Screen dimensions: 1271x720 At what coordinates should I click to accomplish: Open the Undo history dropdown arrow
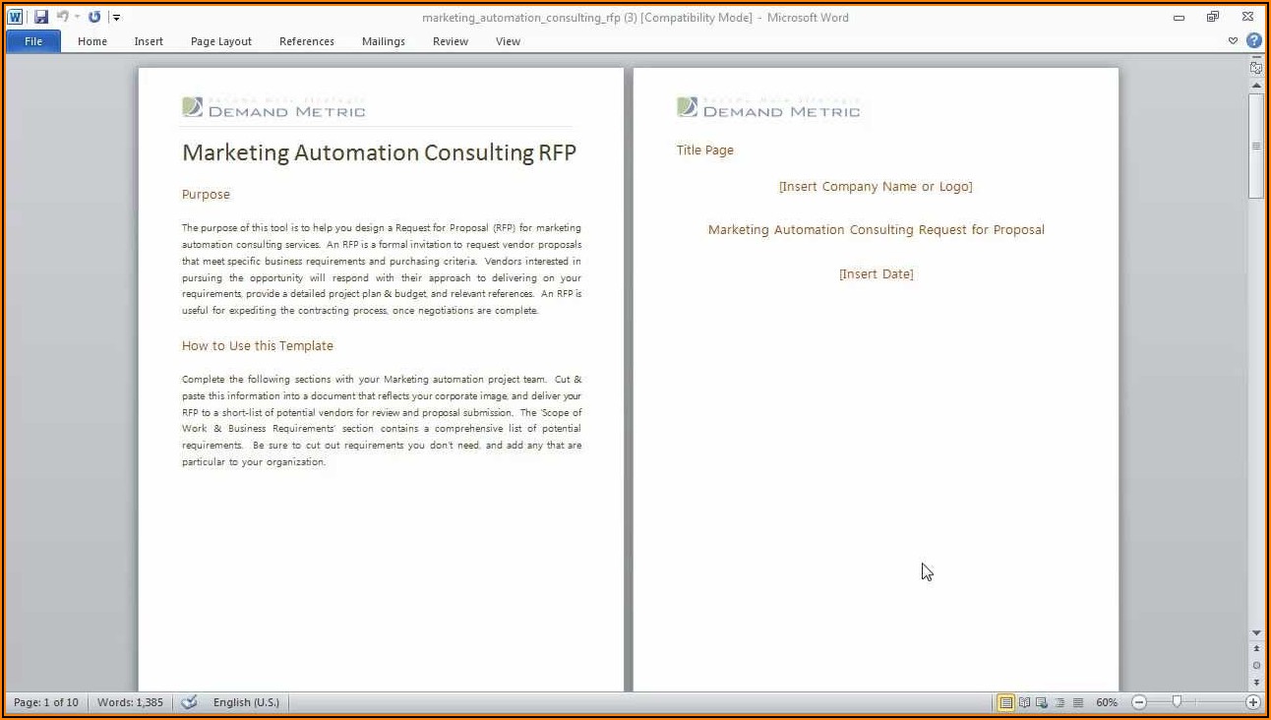pos(77,17)
